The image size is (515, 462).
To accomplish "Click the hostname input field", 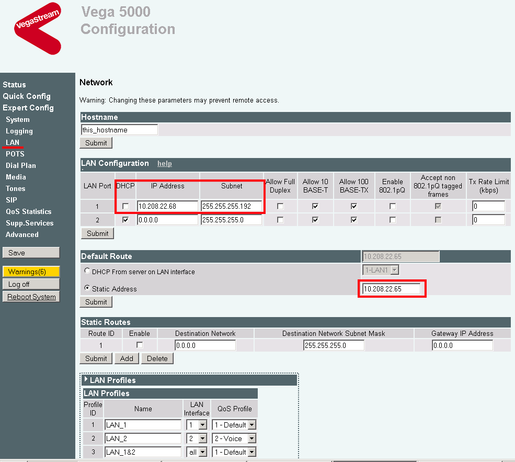I will point(120,130).
